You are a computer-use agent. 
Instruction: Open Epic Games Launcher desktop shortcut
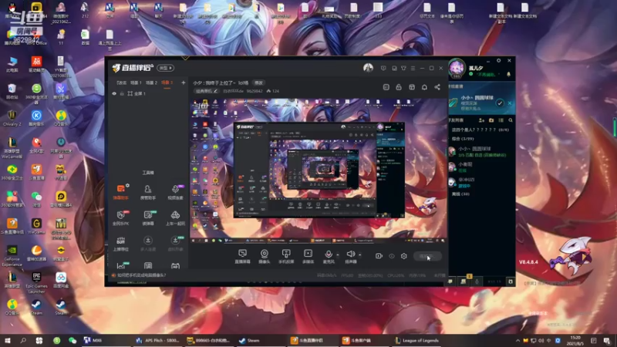point(36,282)
